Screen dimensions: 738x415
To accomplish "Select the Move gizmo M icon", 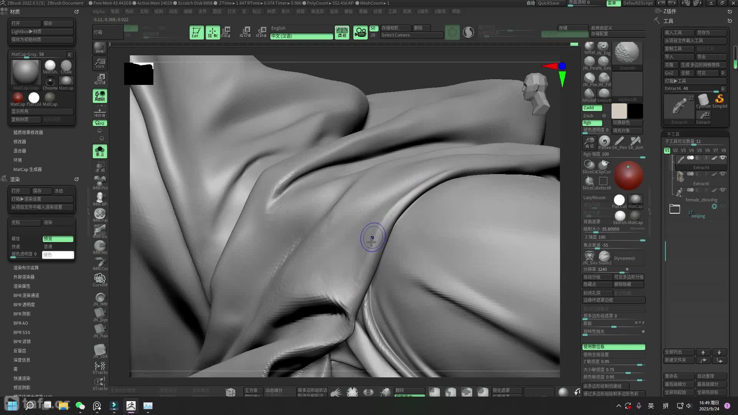I will click(x=226, y=32).
